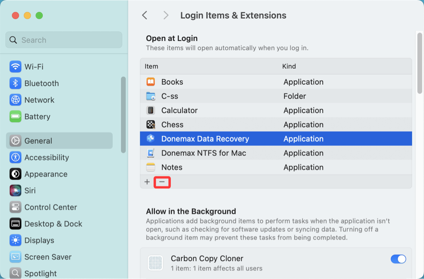The width and height of the screenshot is (424, 279).
Task: Go back using the back chevron
Action: click(x=145, y=15)
